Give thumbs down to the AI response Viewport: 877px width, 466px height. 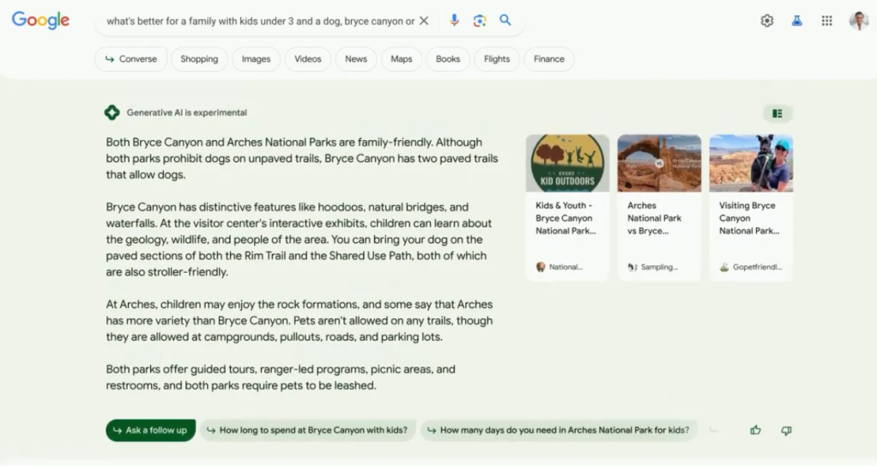786,430
